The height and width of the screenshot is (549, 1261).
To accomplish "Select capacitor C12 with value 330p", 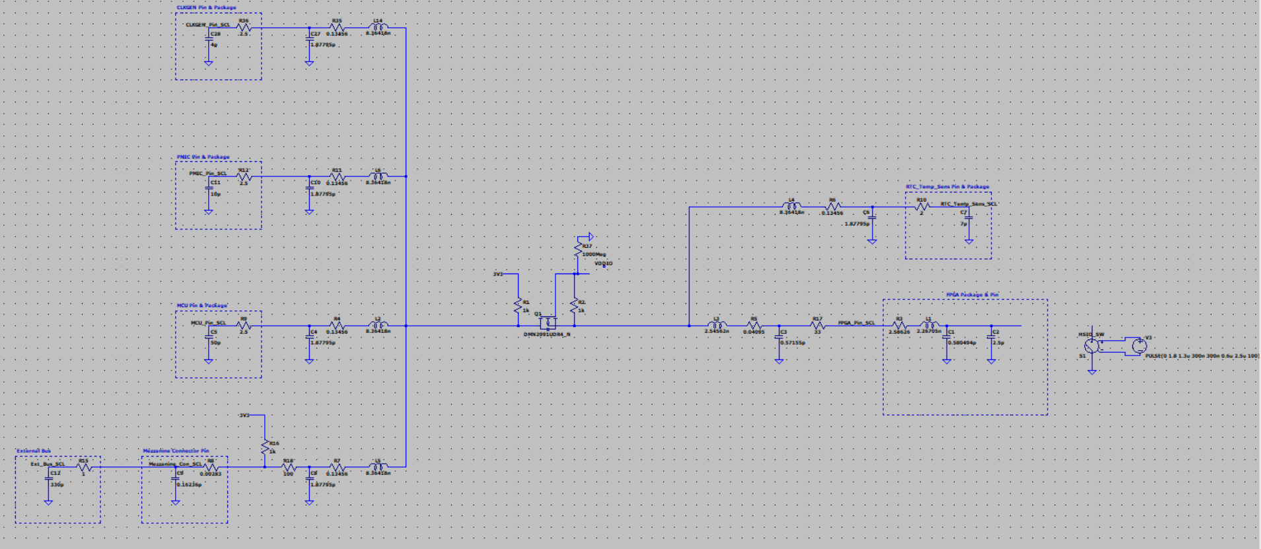I will point(48,479).
